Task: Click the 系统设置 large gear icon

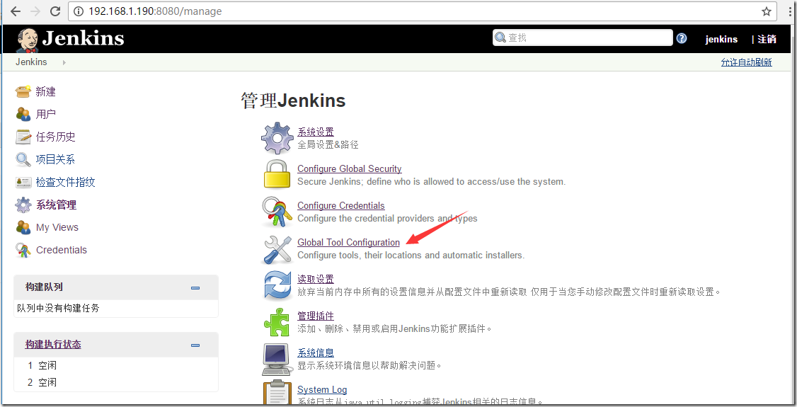Action: [x=277, y=138]
